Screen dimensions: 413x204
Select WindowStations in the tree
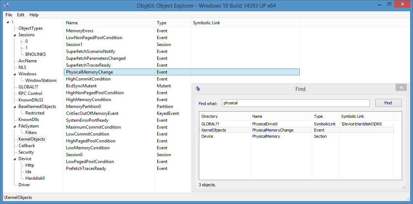(41, 80)
